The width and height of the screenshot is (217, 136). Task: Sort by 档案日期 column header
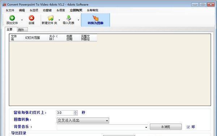click(72, 38)
